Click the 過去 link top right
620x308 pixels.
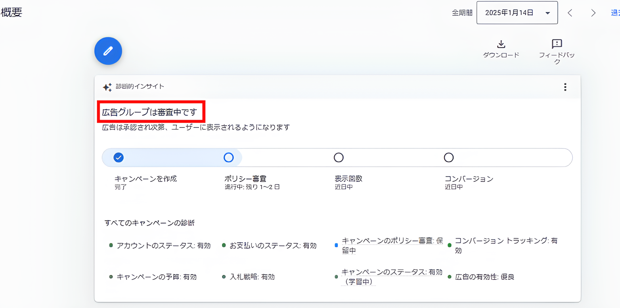[616, 12]
